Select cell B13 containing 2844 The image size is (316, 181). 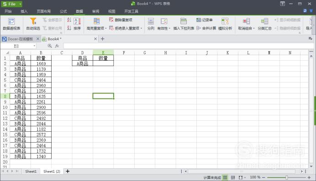pos(41,124)
